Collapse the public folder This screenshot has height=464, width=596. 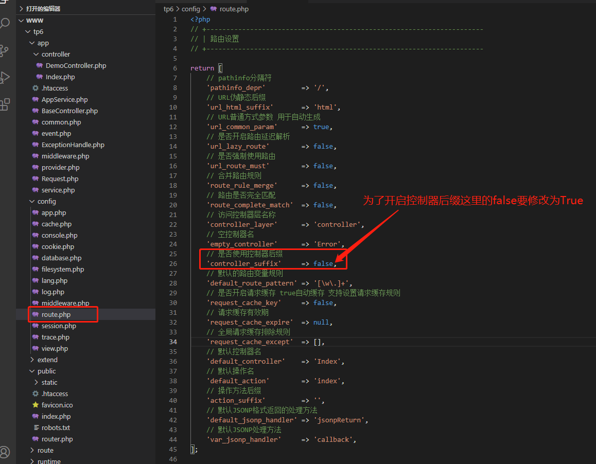click(x=32, y=371)
